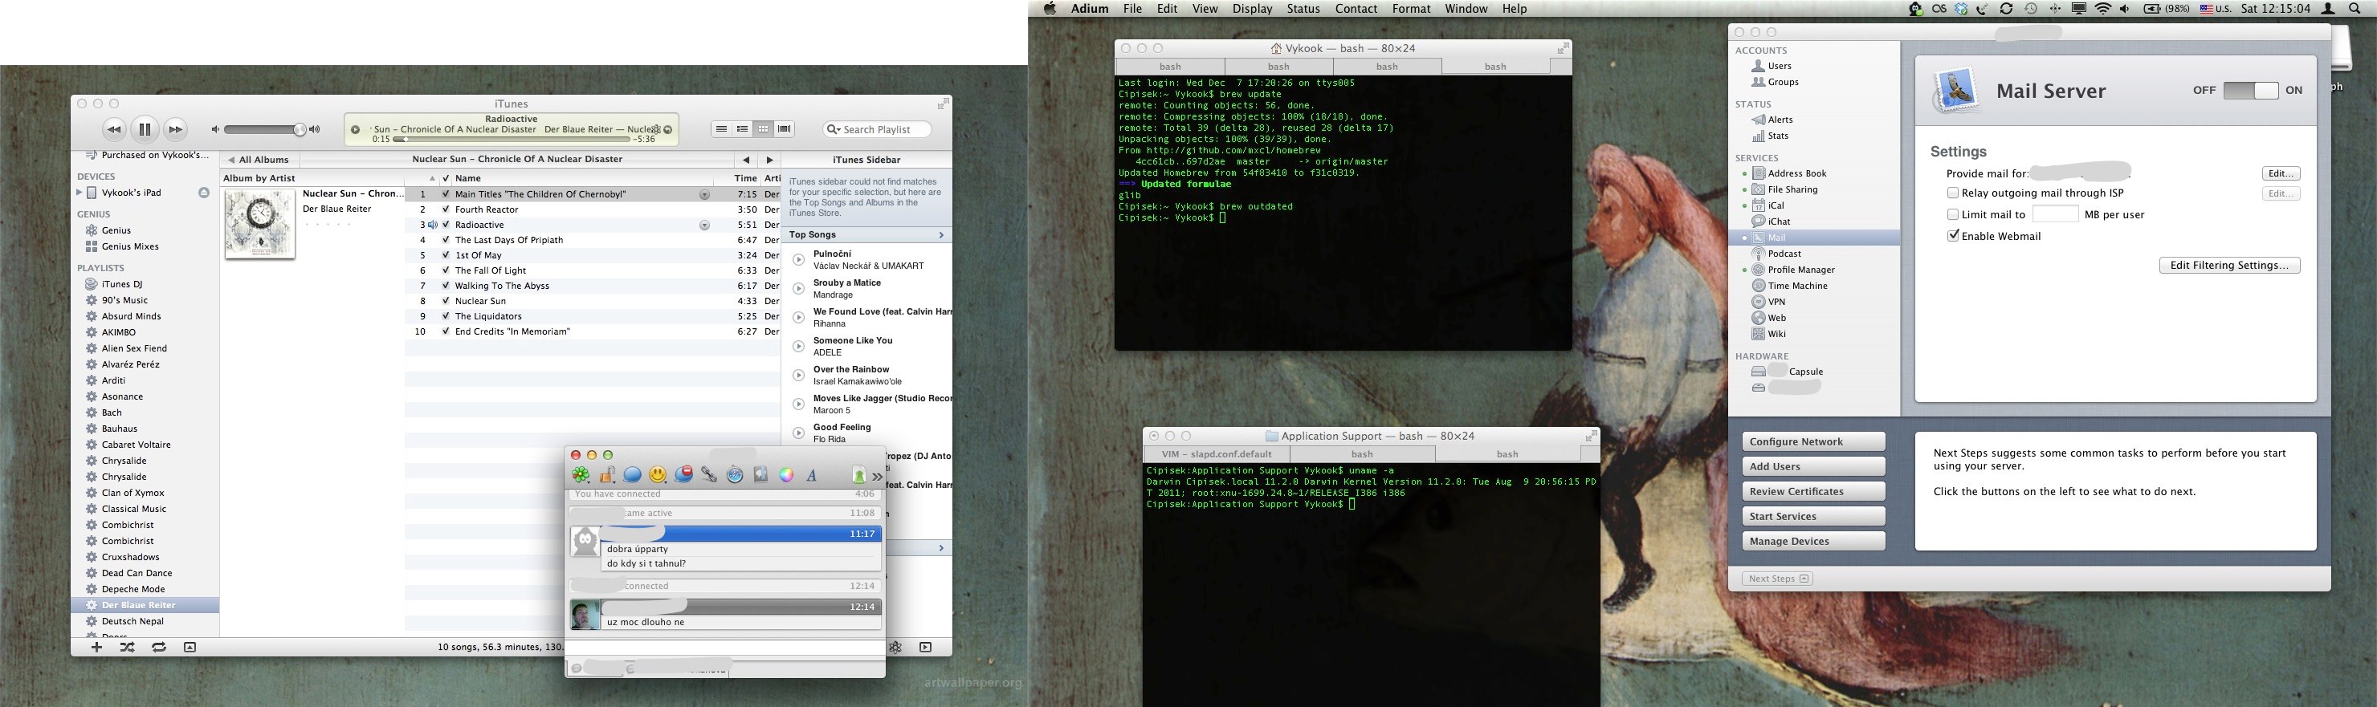This screenshot has height=707, width=2377.
Task: Uncheck 1st Of May song checkbox
Action: tap(446, 255)
